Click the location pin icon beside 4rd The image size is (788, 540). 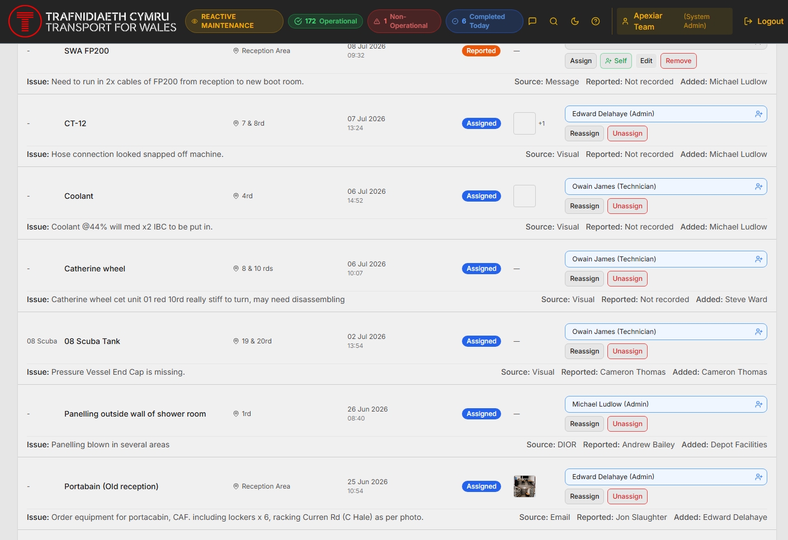tap(236, 196)
